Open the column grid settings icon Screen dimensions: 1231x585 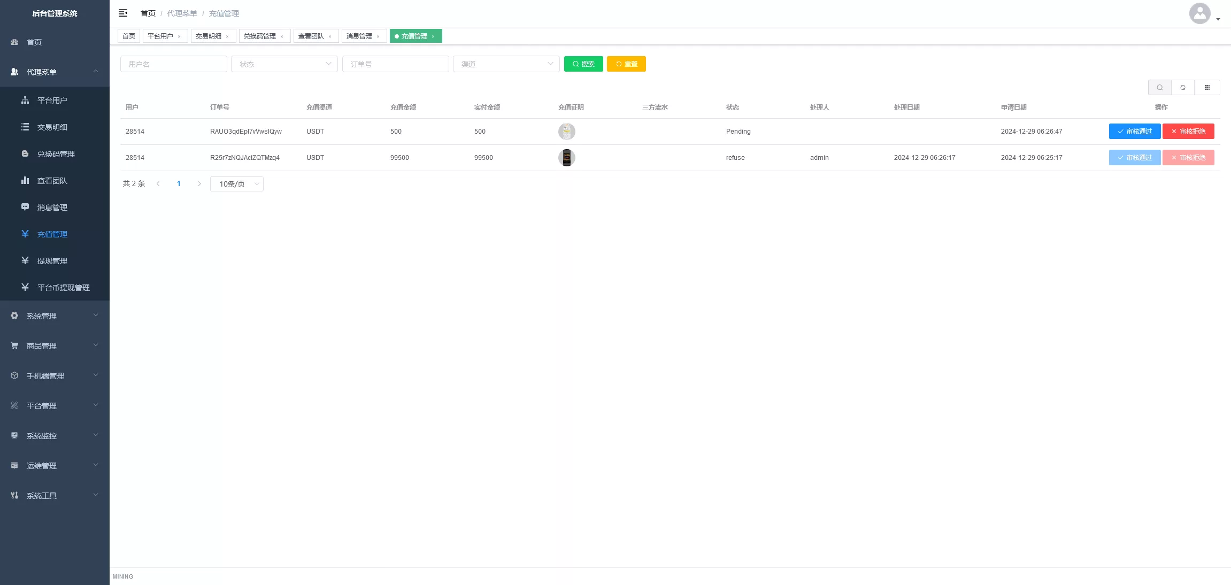pyautogui.click(x=1207, y=87)
